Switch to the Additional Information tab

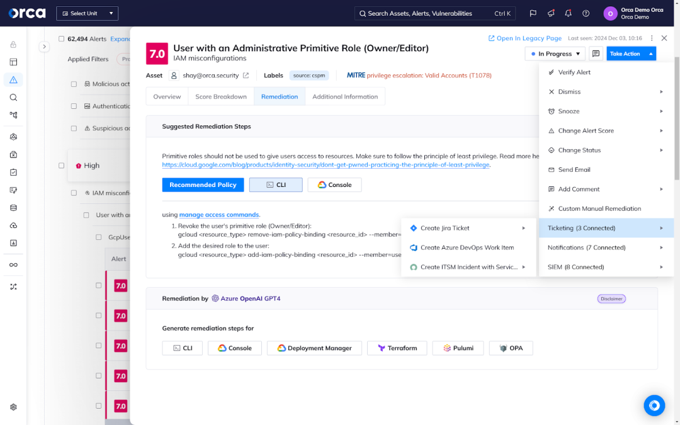[x=345, y=97]
